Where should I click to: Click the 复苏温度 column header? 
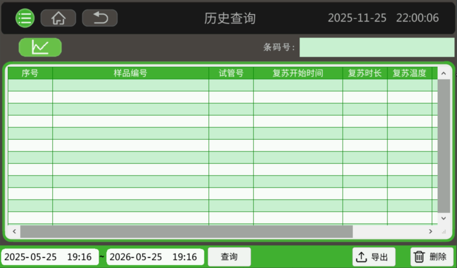[x=409, y=73]
